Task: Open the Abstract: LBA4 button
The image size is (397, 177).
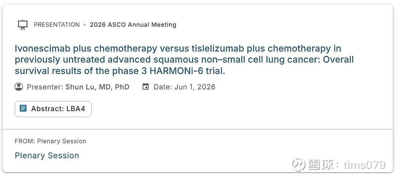Action: [x=53, y=109]
